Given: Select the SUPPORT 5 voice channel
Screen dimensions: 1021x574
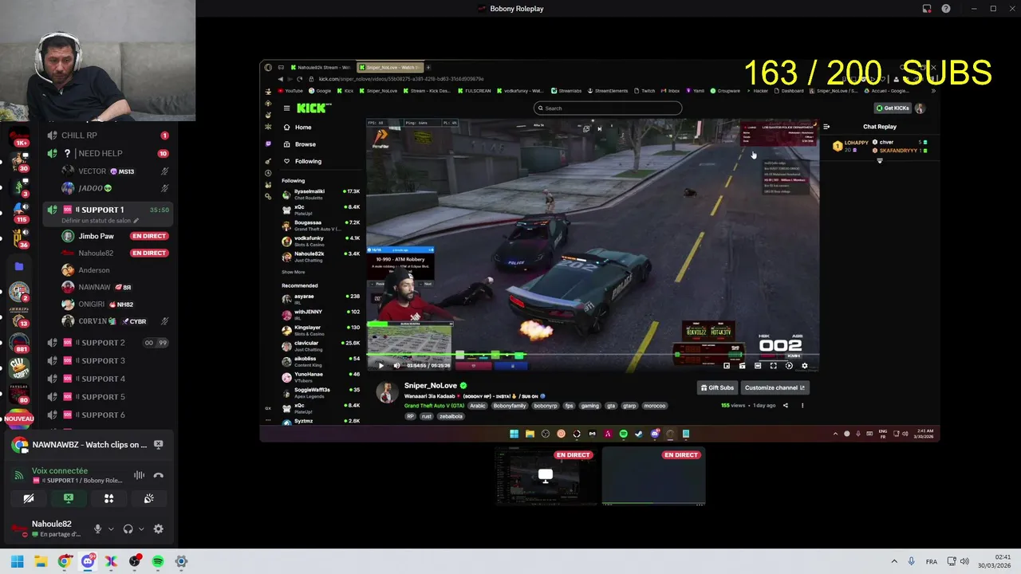Looking at the screenshot, I should tap(108, 397).
